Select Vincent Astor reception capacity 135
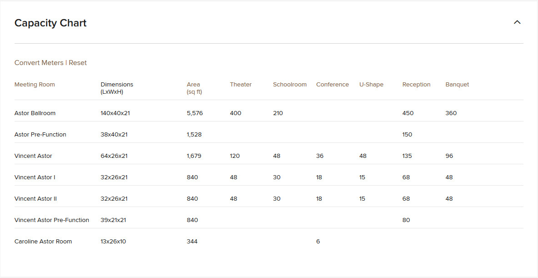This screenshot has width=538, height=278. [407, 156]
